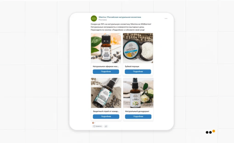This screenshot has width=234, height=143.
Task: Click Подробнее under the mosquito spray product
Action: pos(106,117)
